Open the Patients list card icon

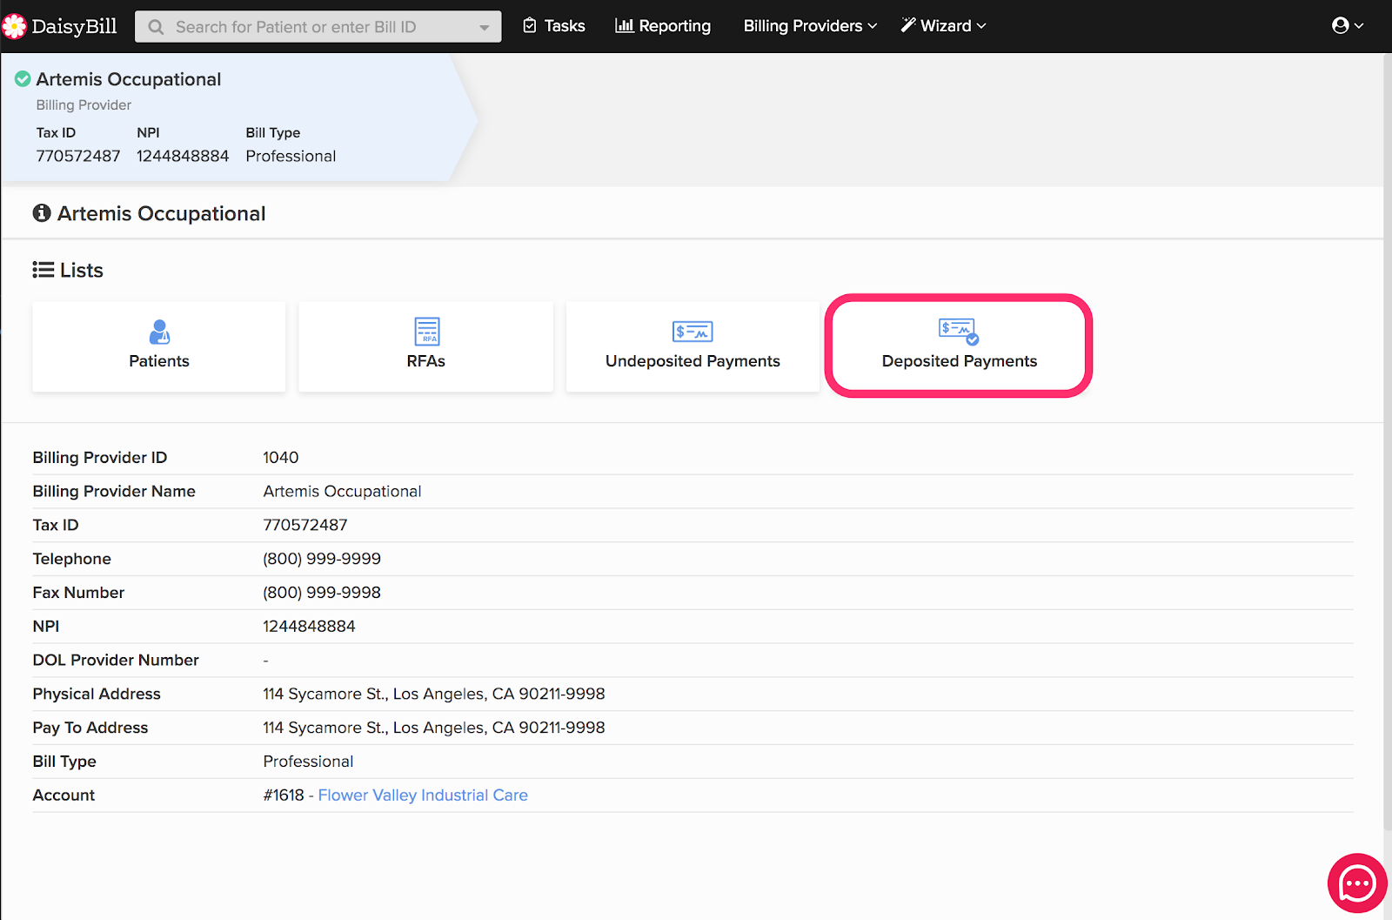(159, 332)
